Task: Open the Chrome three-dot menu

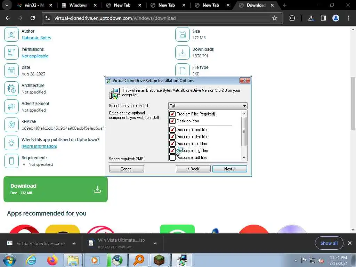Action: (x=348, y=18)
